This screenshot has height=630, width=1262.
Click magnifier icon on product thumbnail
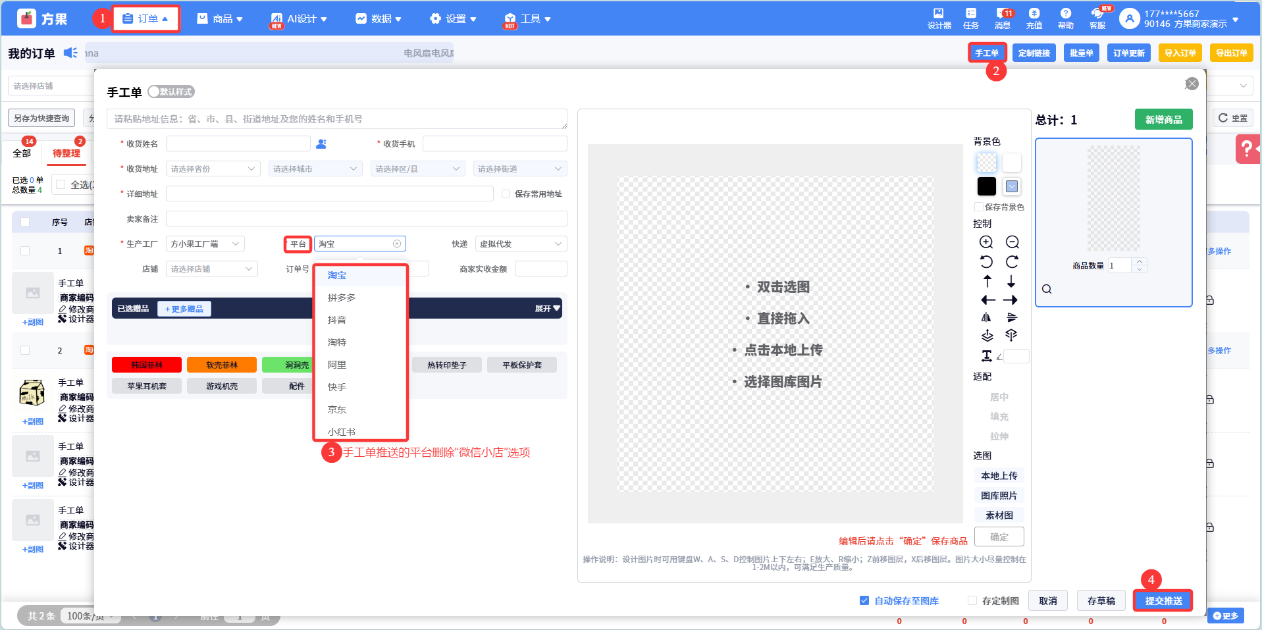pos(1047,289)
